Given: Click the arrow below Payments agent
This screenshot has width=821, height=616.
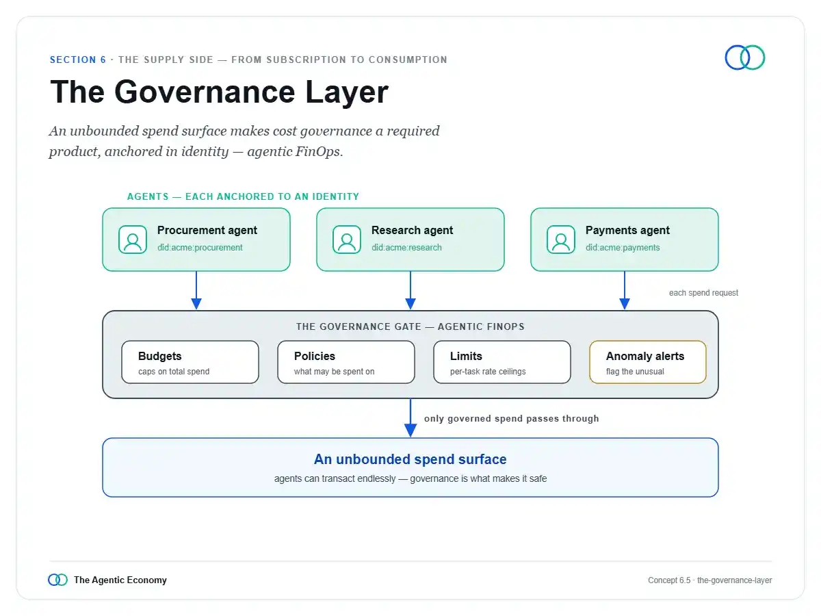Looking at the screenshot, I should 624,290.
